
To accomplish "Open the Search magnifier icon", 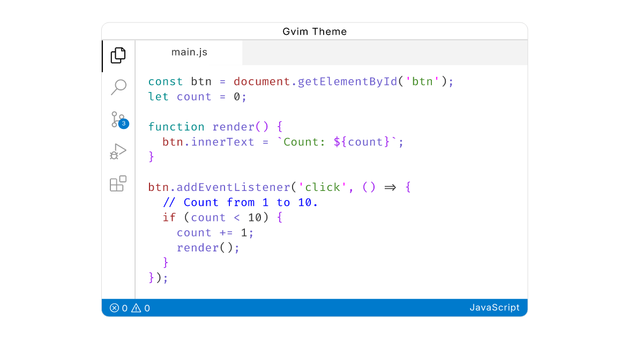I will (x=118, y=87).
